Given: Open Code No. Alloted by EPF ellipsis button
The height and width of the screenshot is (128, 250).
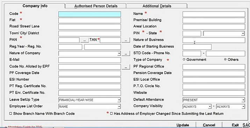Looking at the screenshot, I should tap(126, 67).
